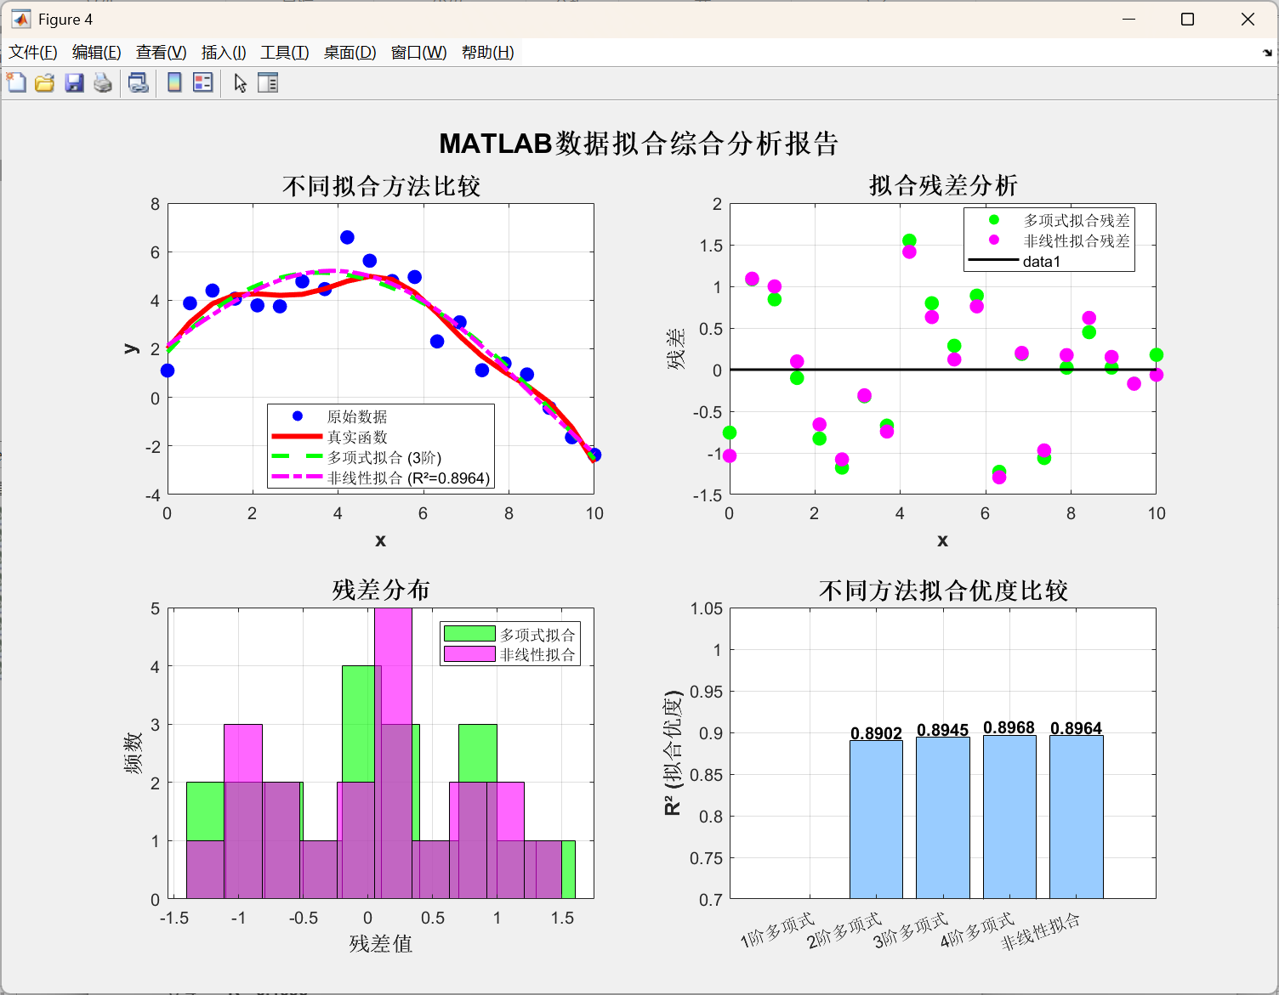Select the bar labeled 0.8902
1279x995 pixels.
click(876, 819)
